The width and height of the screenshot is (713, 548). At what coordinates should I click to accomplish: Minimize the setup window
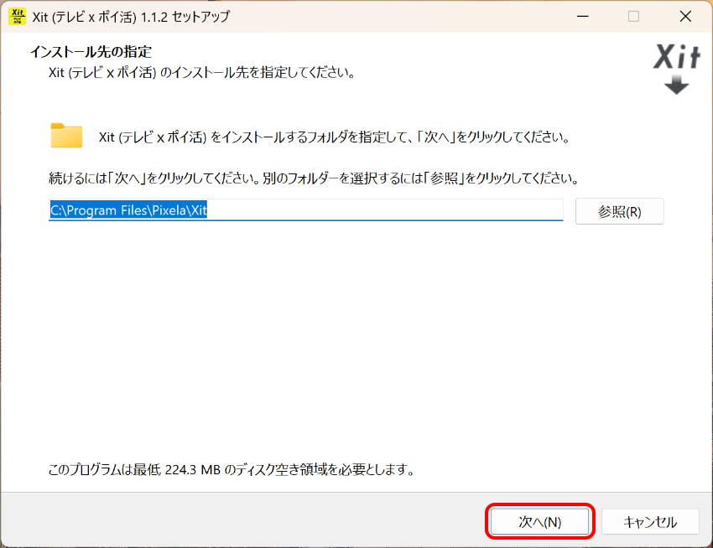pyautogui.click(x=582, y=17)
